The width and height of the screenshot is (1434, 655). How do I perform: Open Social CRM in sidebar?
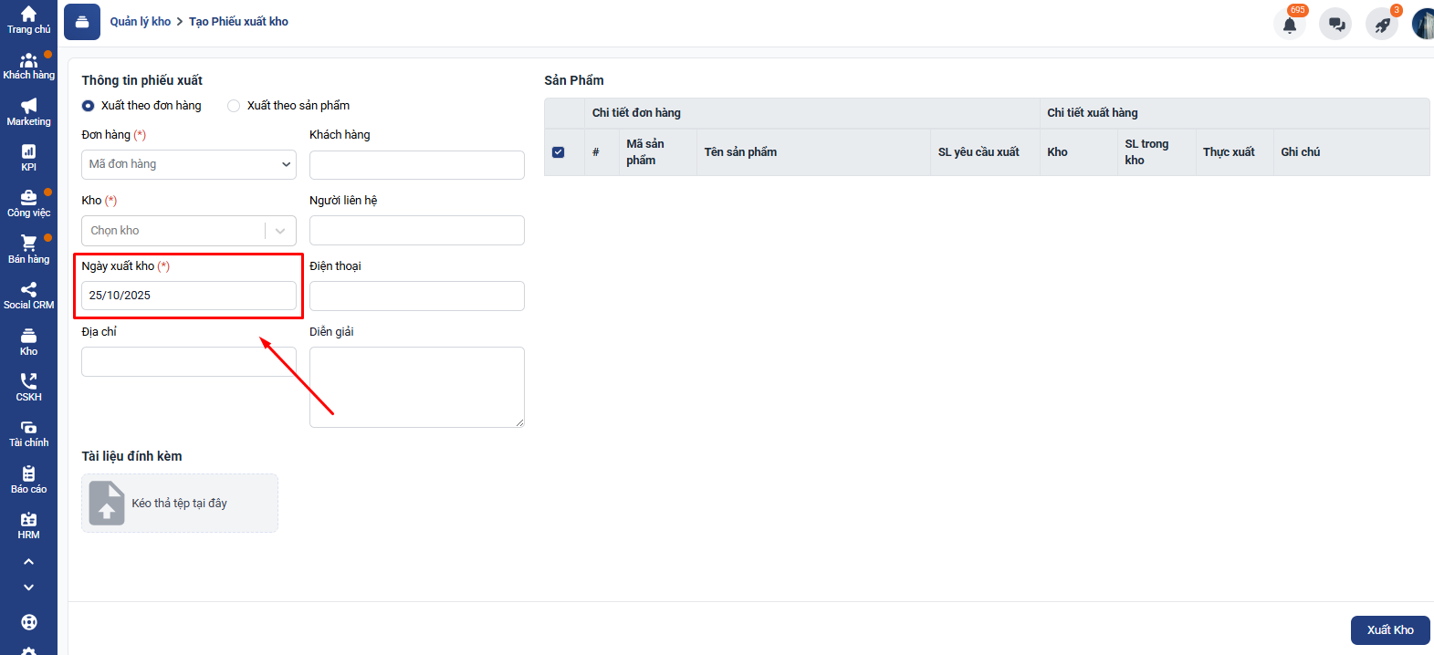(28, 295)
